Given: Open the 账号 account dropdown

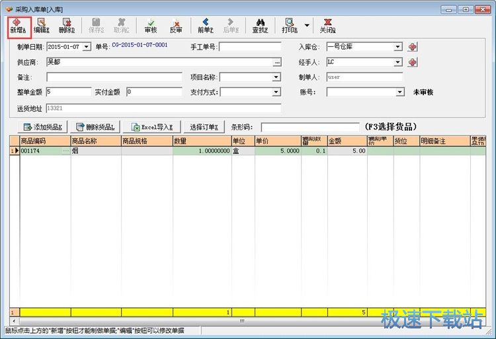Looking at the screenshot, I should pos(400,93).
